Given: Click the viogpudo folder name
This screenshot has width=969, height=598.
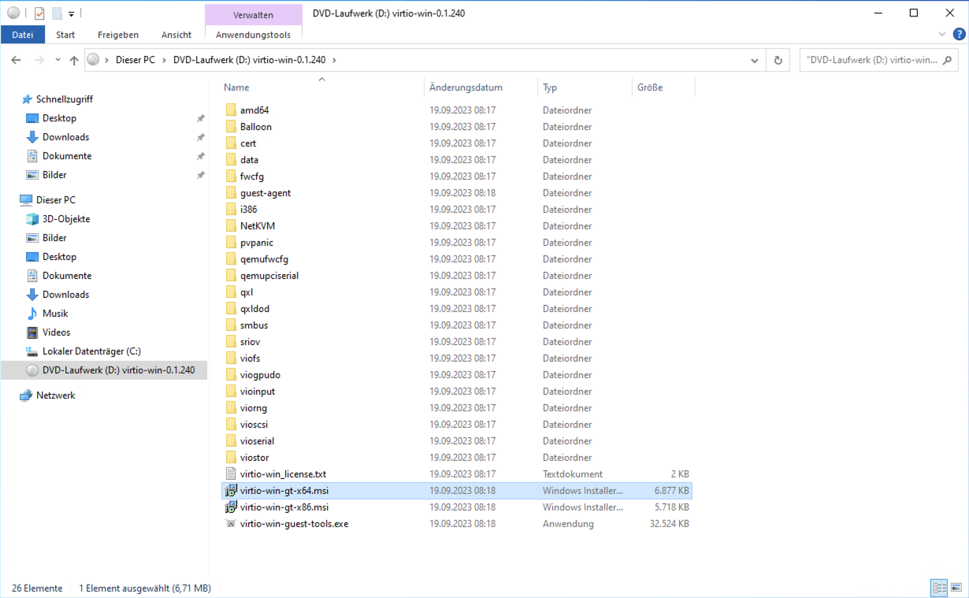Looking at the screenshot, I should 260,375.
